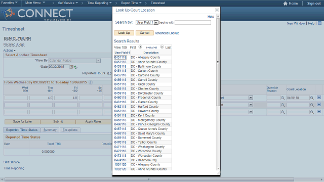
Task: Click the Home house icon
Action: 286,4
